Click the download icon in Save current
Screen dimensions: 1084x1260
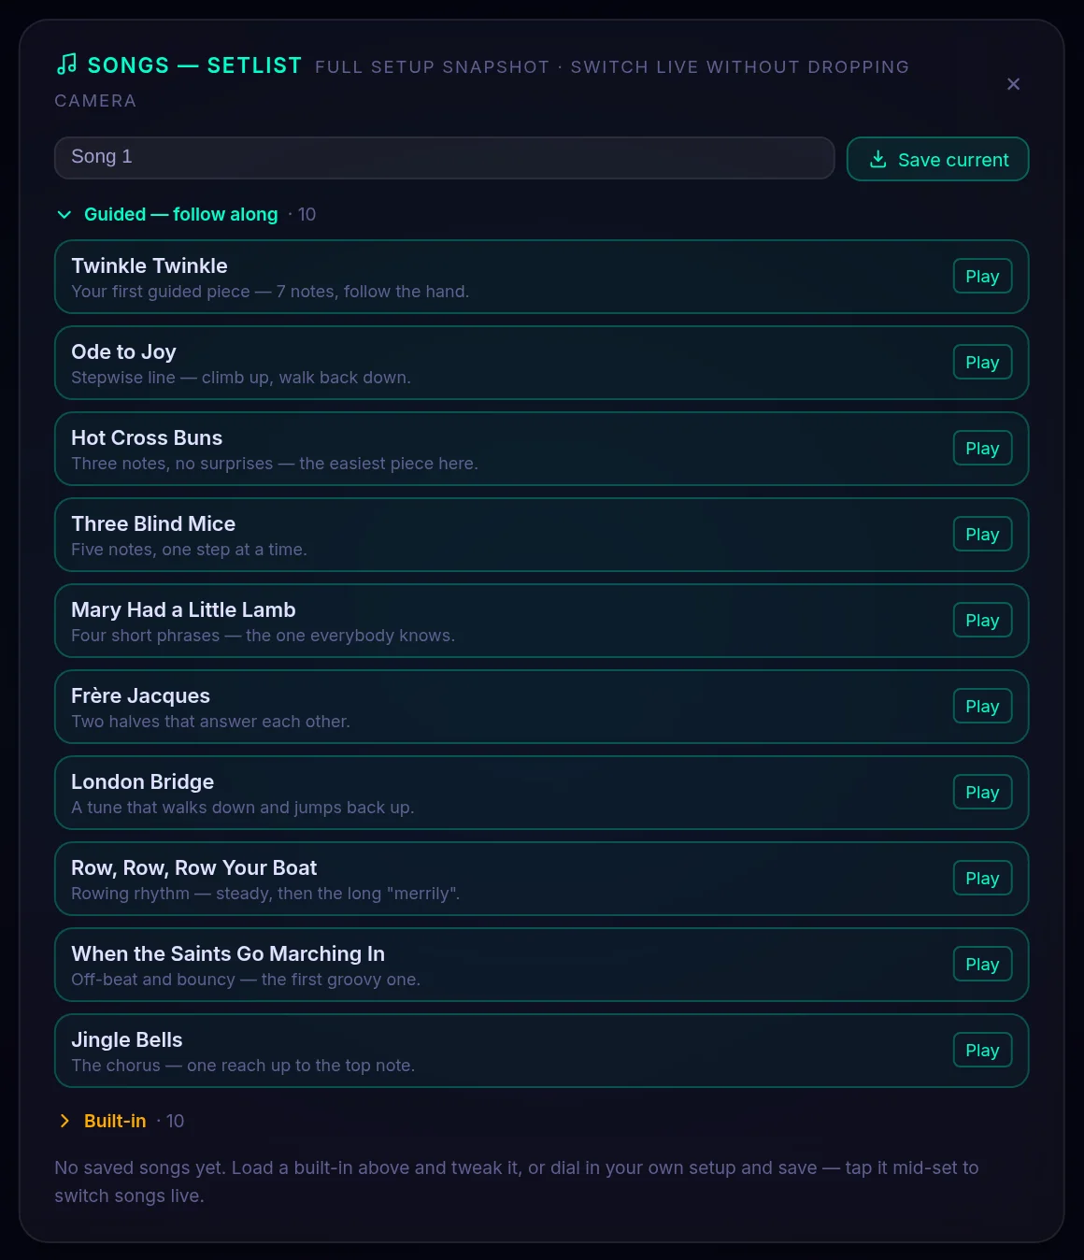pos(877,159)
